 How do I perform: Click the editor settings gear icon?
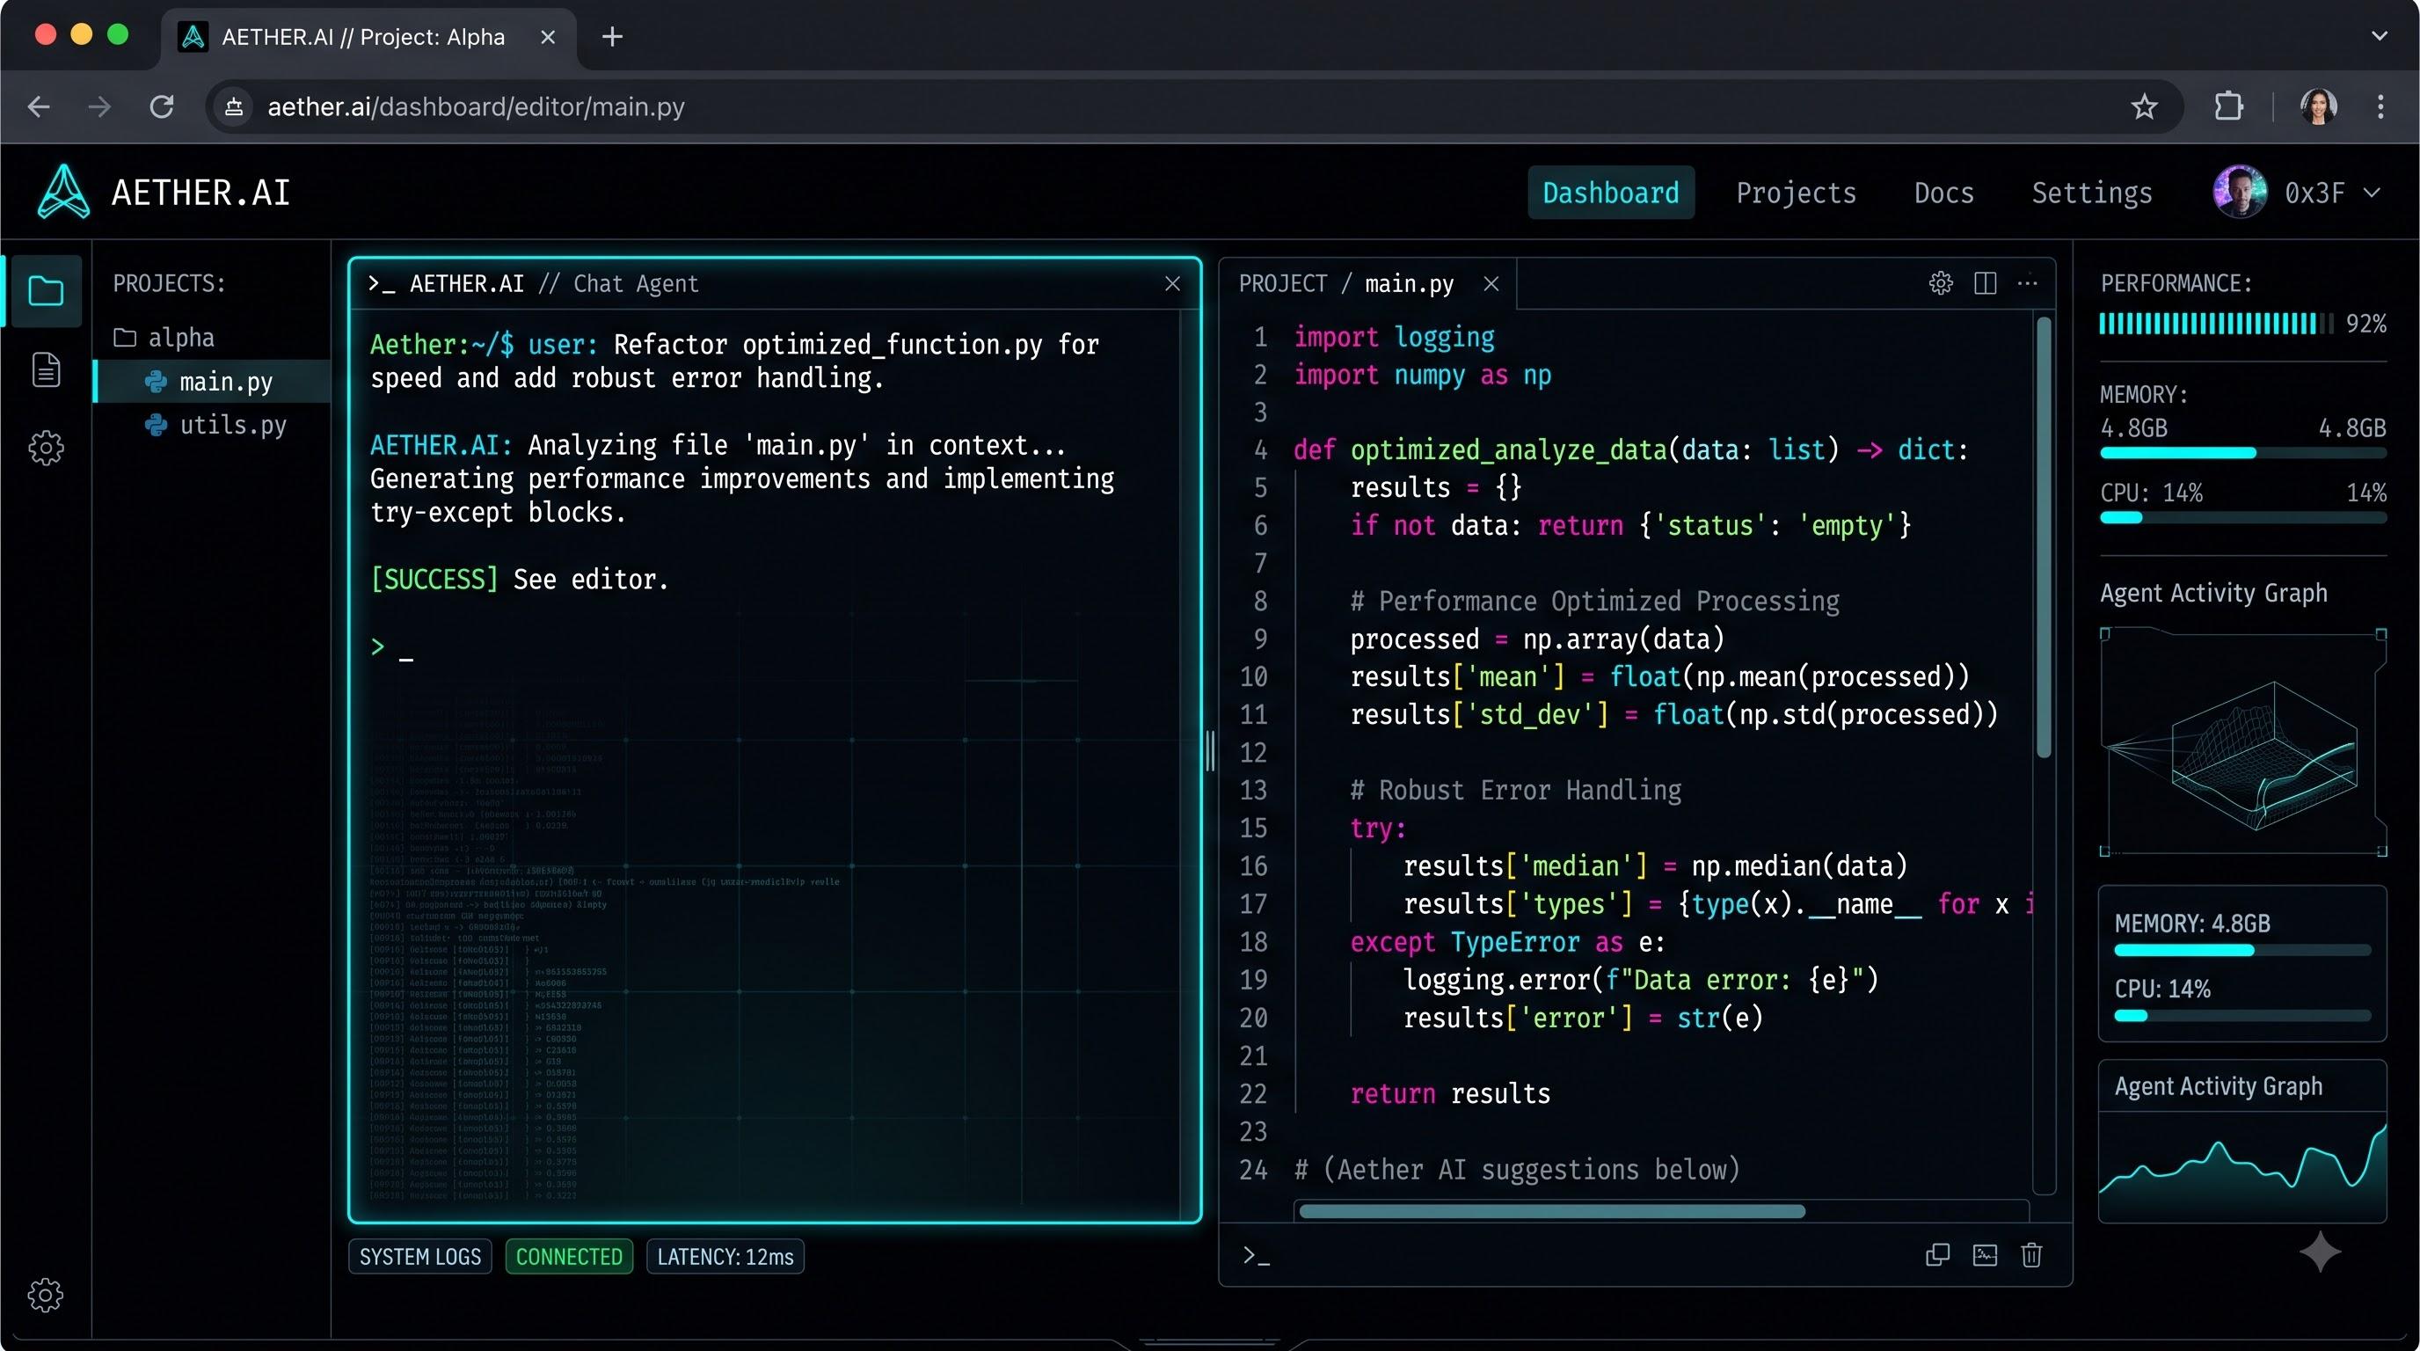click(x=1941, y=283)
